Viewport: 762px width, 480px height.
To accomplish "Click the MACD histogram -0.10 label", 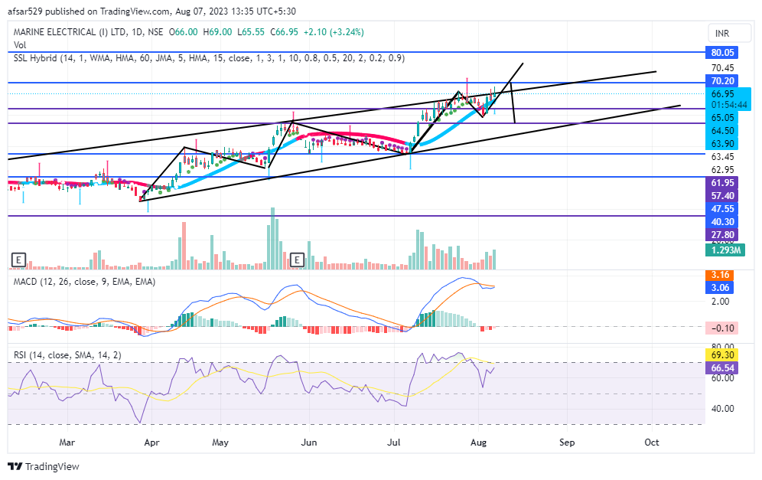I will click(722, 328).
